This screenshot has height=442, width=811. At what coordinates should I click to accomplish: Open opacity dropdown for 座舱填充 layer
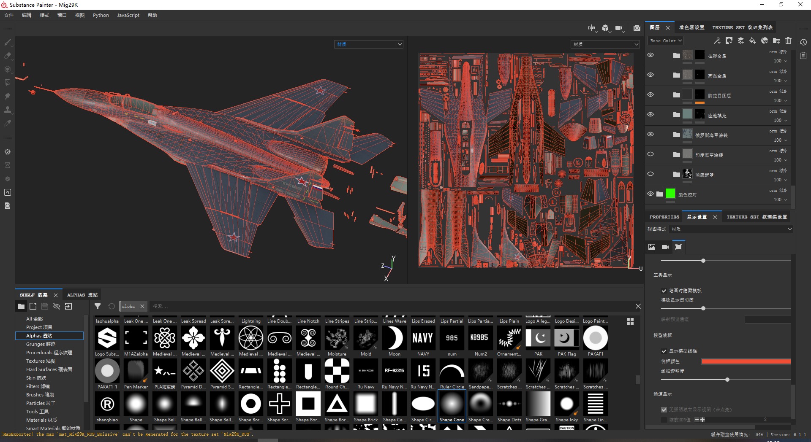click(x=781, y=120)
